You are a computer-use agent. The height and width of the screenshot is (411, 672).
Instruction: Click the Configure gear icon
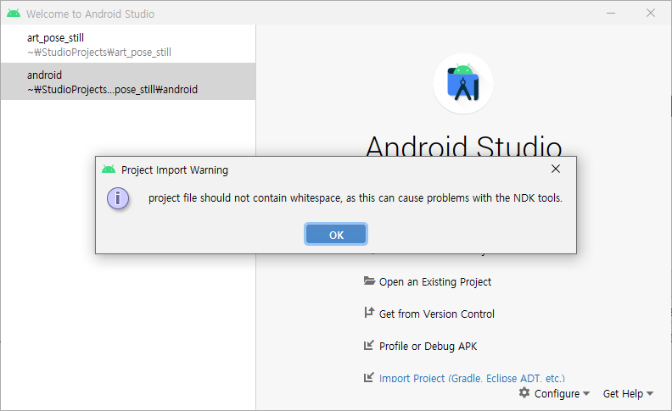[524, 392]
